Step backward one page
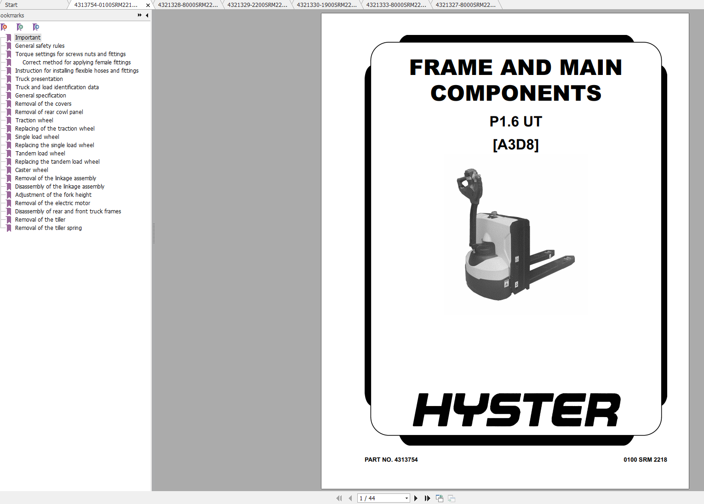 pyautogui.click(x=350, y=498)
